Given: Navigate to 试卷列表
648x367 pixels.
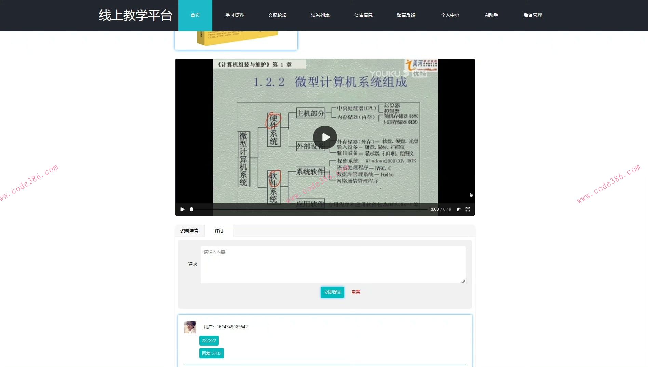Looking at the screenshot, I should [x=320, y=15].
